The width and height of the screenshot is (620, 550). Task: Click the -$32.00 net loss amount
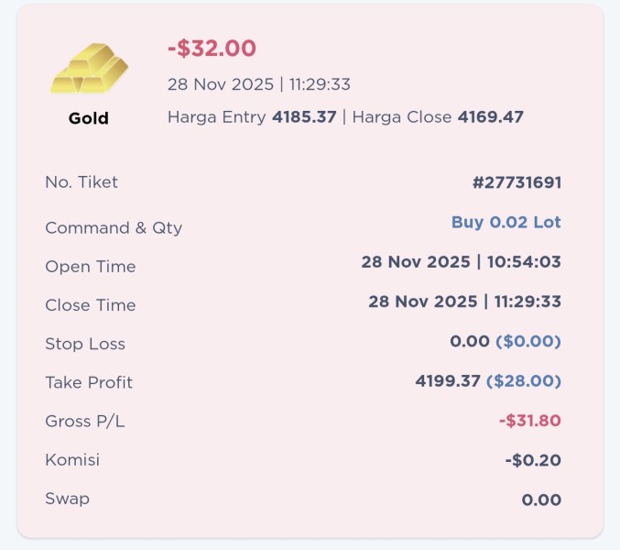point(212,49)
